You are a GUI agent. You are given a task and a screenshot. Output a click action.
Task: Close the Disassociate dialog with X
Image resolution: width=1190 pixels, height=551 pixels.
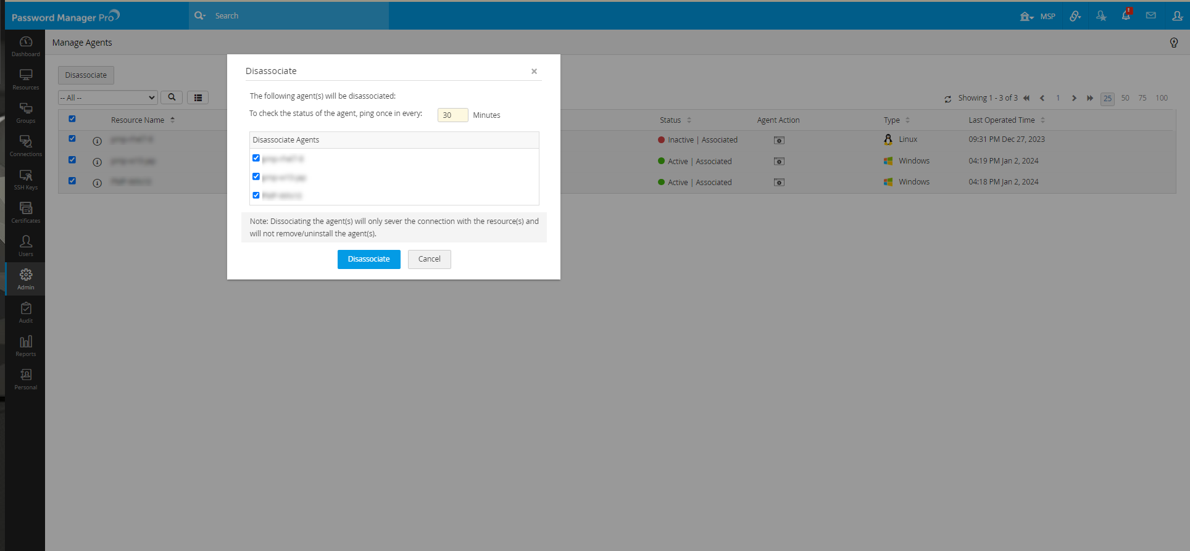coord(534,72)
